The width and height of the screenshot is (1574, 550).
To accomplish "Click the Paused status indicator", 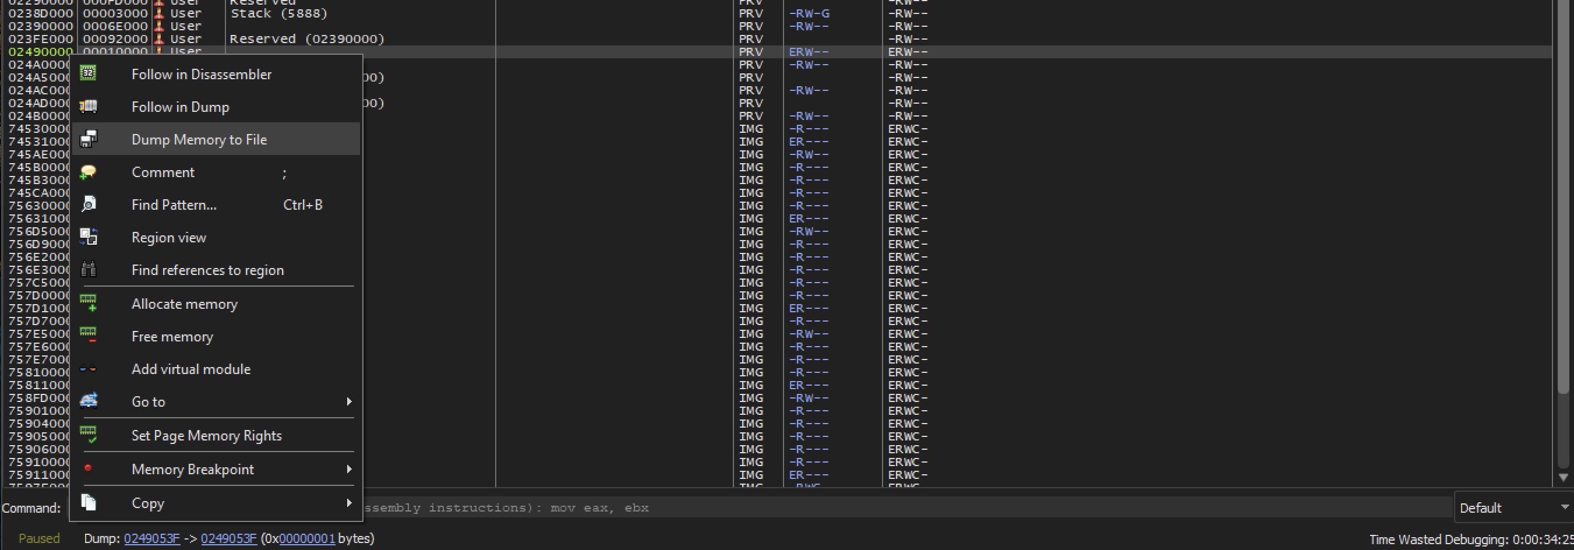I will pyautogui.click(x=39, y=538).
